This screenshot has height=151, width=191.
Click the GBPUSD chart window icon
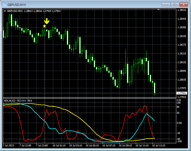click(4, 5)
